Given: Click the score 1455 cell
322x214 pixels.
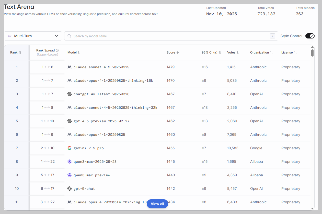Looking at the screenshot, I should coord(171,148).
